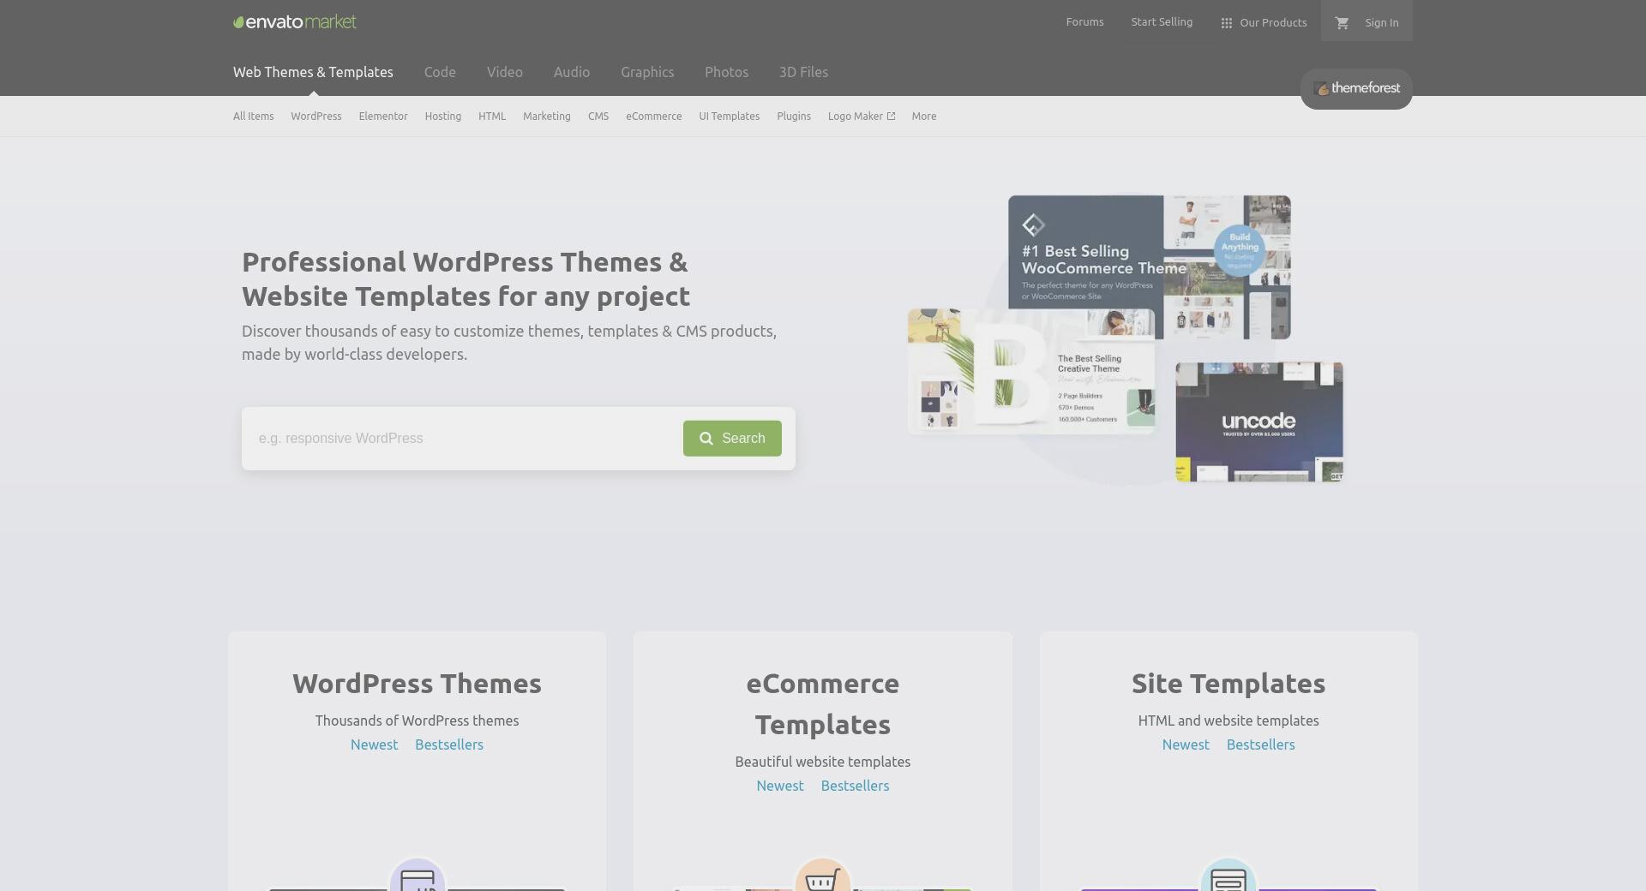Click the WordPress Themes circular category icon
The height and width of the screenshot is (891, 1646).
click(418, 876)
